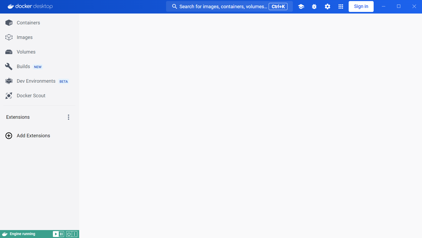Click the Add Extensions link text
Viewport: 422px width, 238px height.
click(x=33, y=136)
